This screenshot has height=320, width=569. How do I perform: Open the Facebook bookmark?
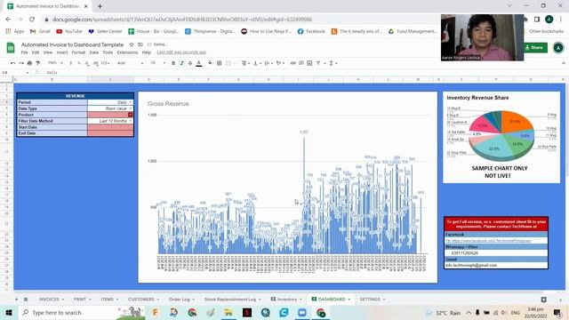point(311,32)
